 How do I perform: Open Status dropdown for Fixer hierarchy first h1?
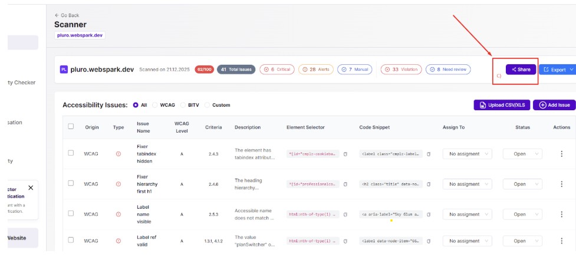click(522, 184)
